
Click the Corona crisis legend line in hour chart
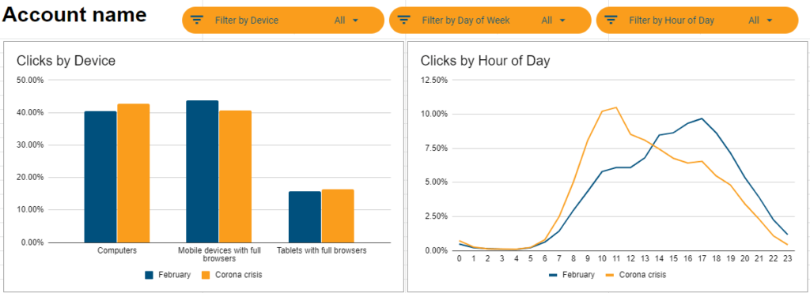[611, 275]
